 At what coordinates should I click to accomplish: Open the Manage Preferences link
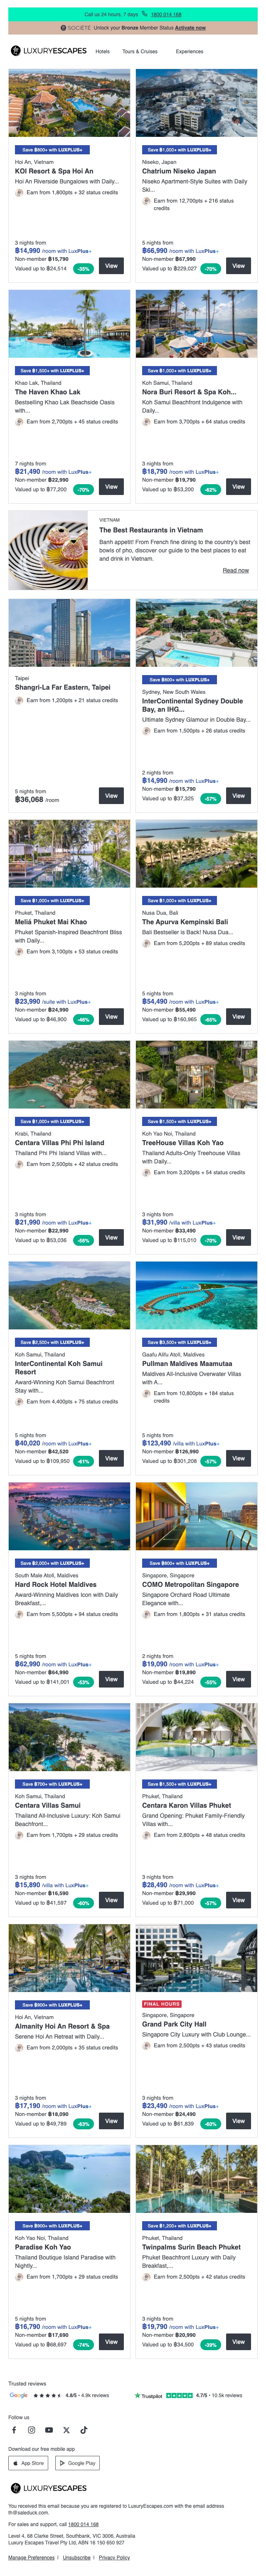coord(31,2557)
